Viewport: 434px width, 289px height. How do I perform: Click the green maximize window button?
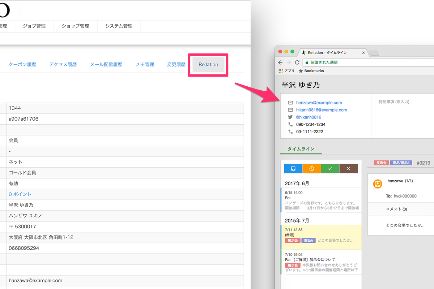point(293,52)
